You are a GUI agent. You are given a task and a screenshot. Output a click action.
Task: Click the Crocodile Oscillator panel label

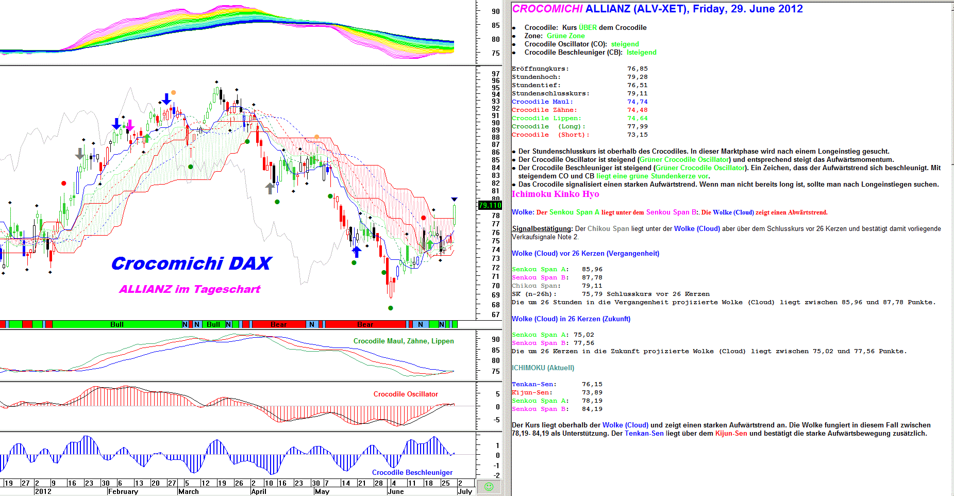pos(405,394)
